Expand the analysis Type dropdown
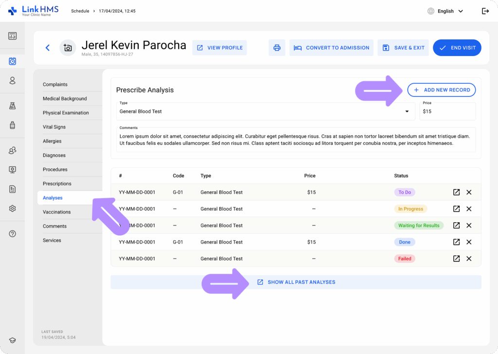 click(x=407, y=111)
